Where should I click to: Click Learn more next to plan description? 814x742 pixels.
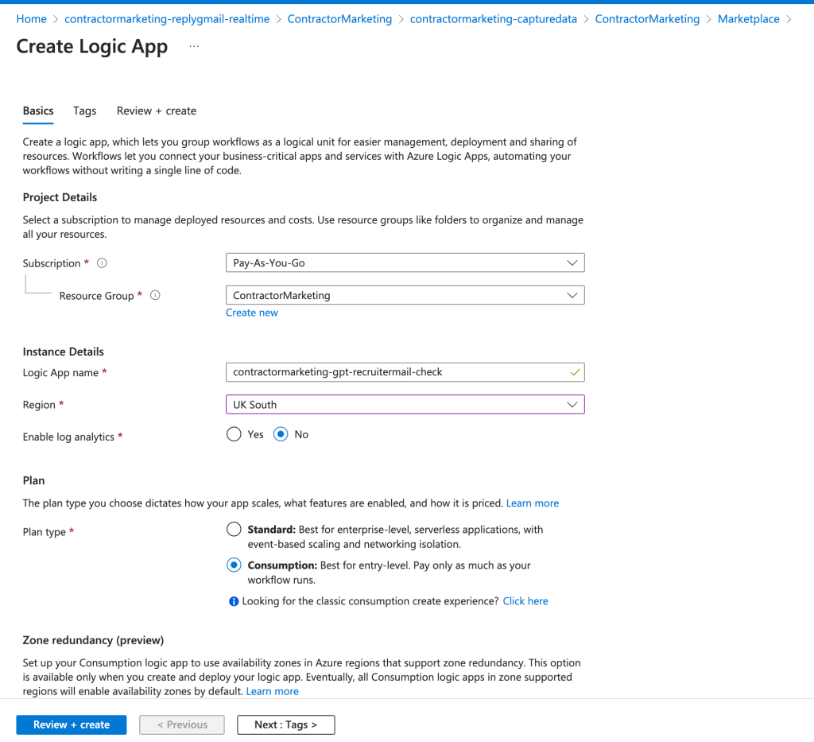532,503
